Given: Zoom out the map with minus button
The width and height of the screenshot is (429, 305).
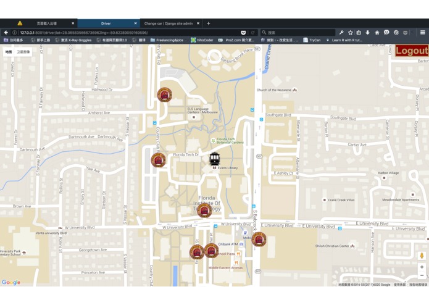Looking at the screenshot, I should [x=422, y=275].
